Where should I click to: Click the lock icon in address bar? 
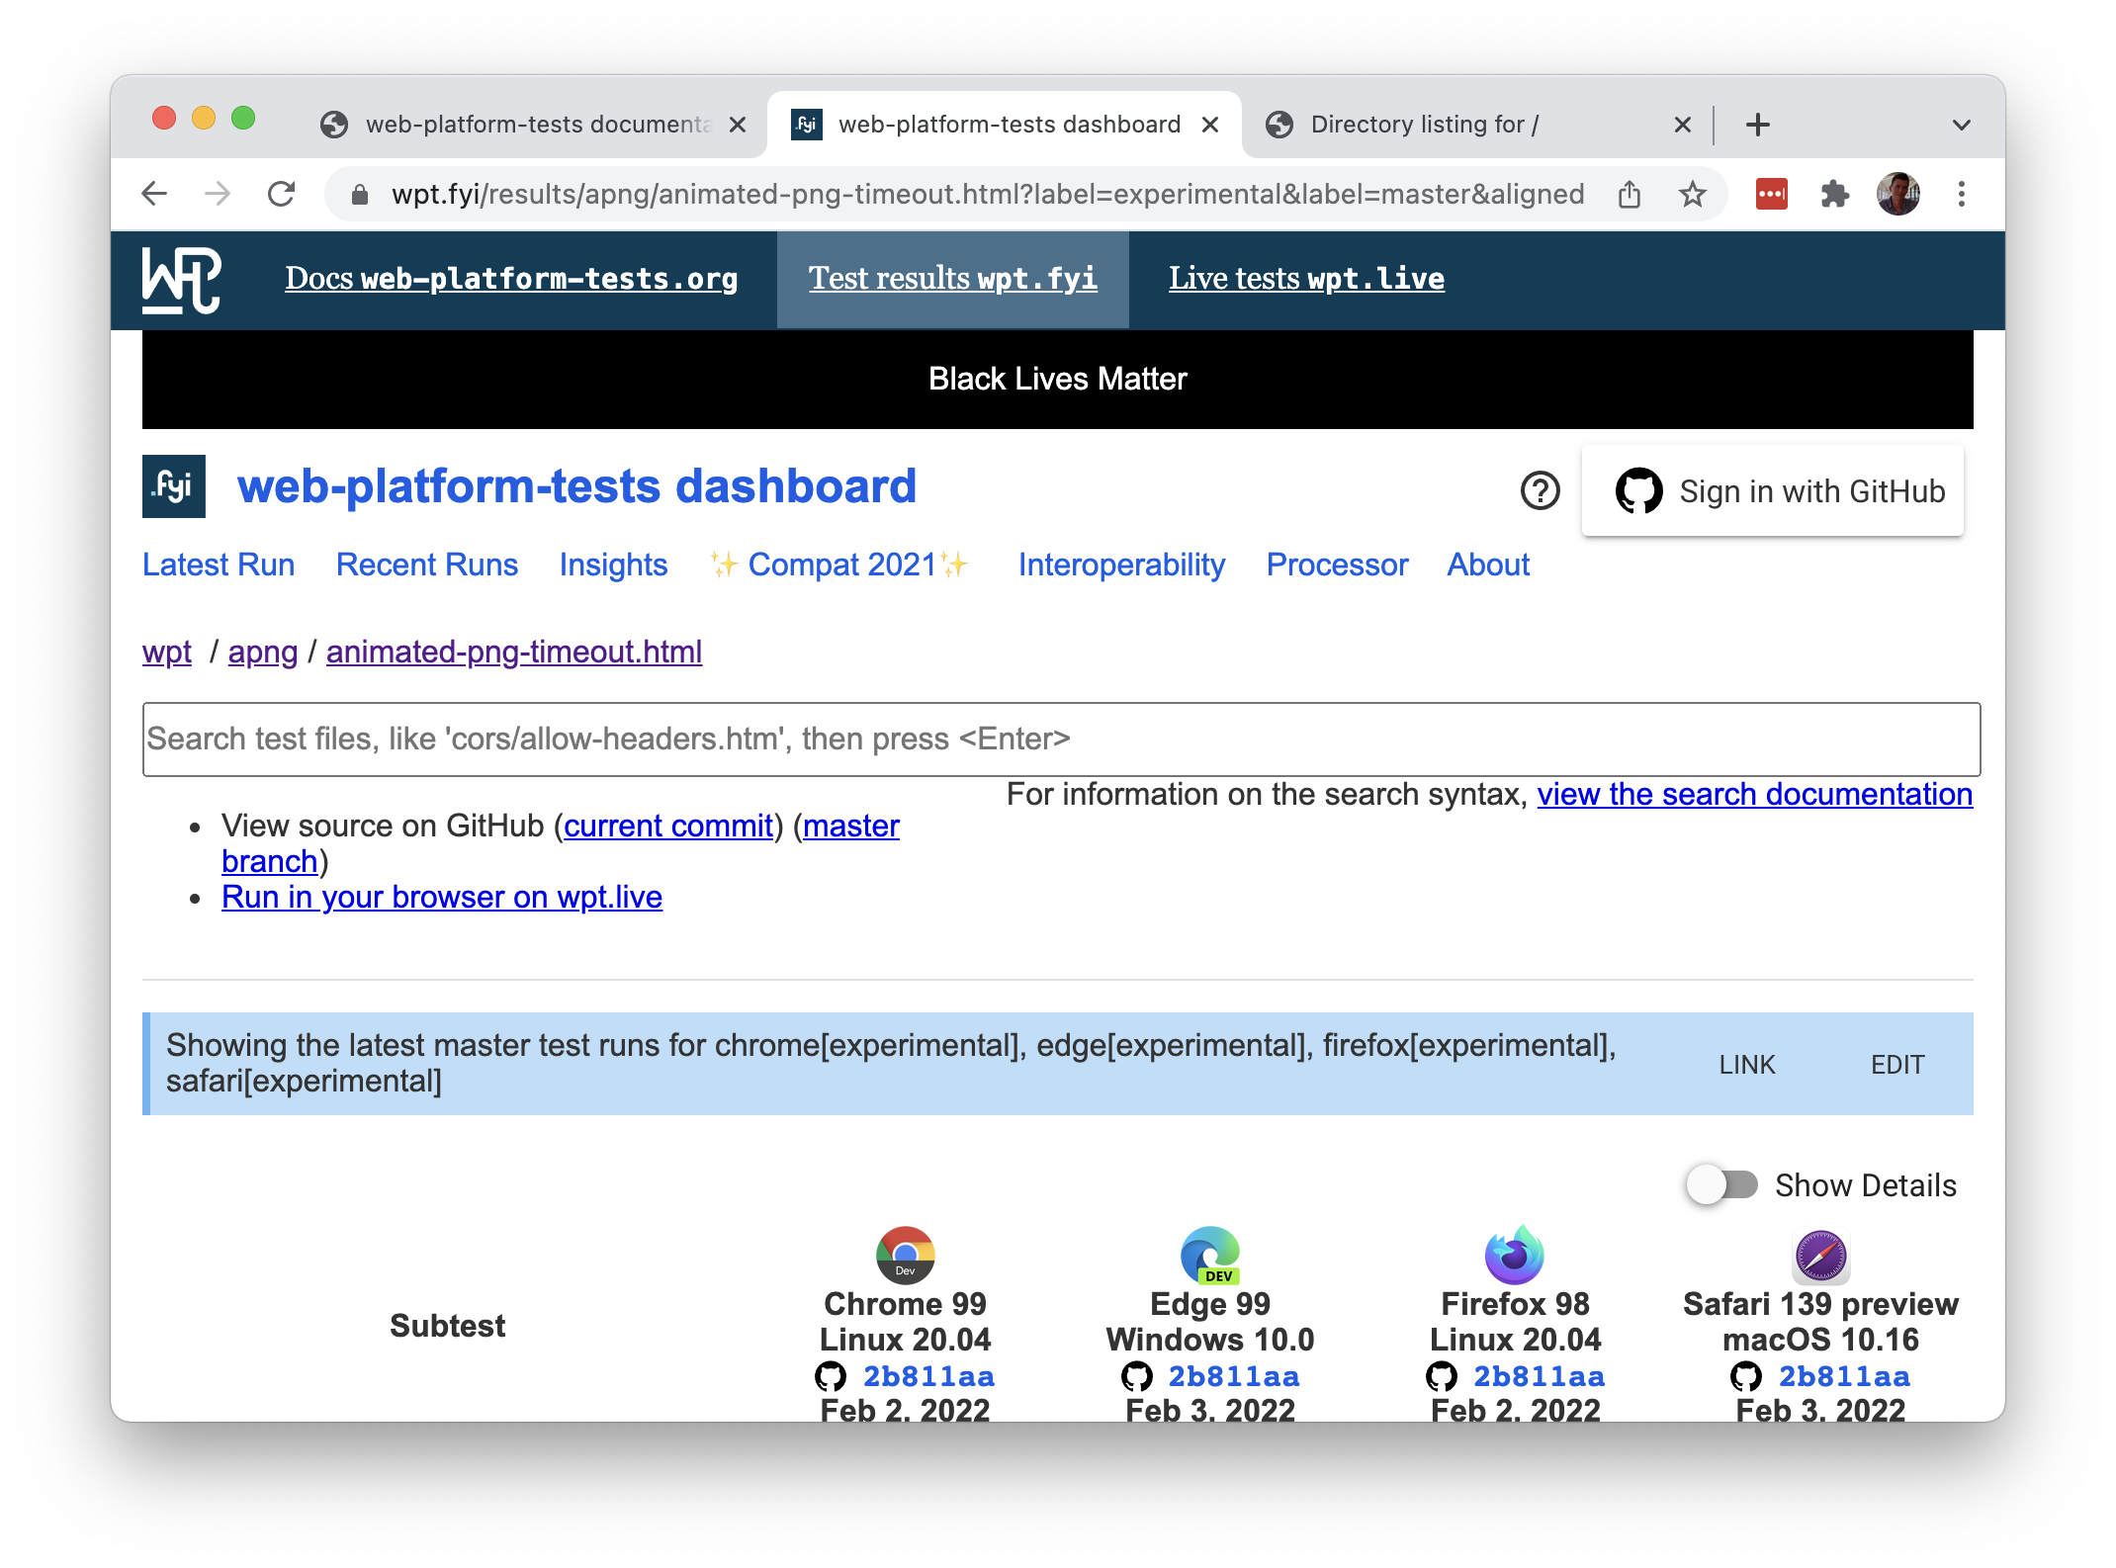coord(360,195)
